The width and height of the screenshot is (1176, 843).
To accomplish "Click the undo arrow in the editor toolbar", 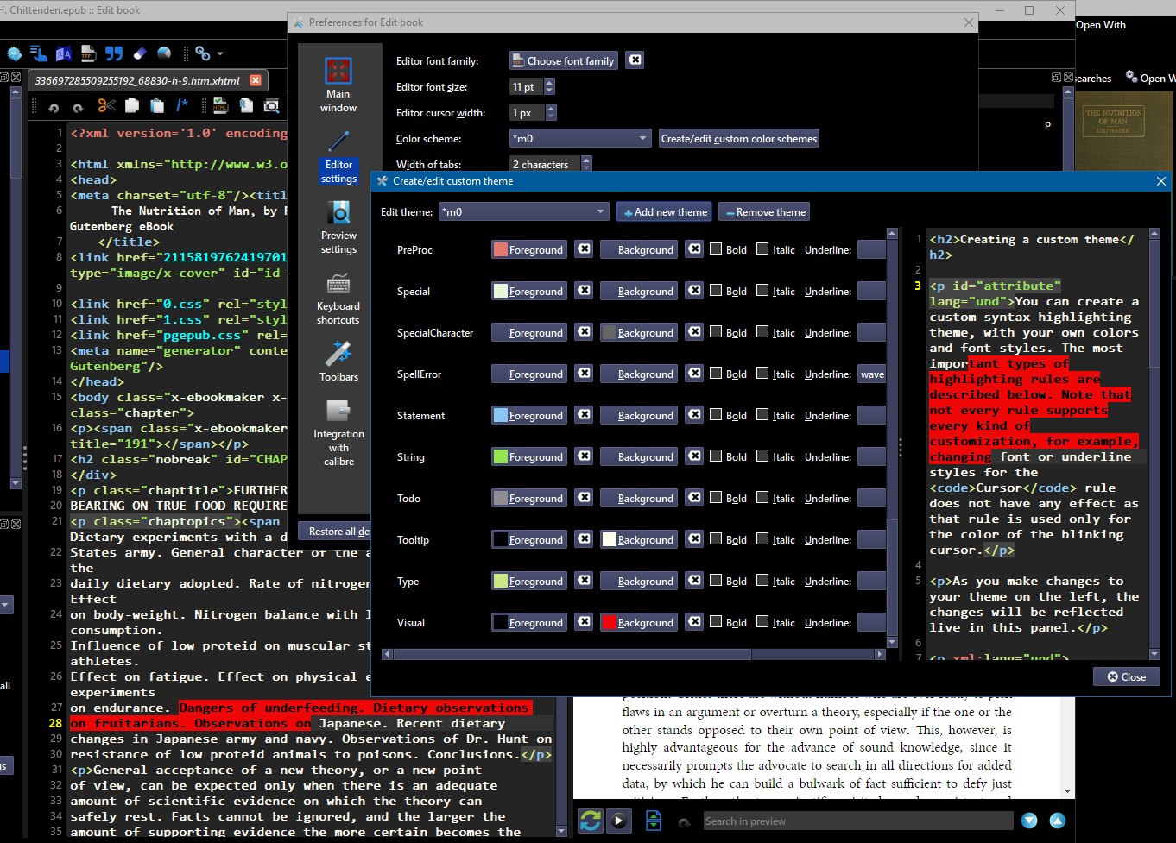I will [54, 106].
